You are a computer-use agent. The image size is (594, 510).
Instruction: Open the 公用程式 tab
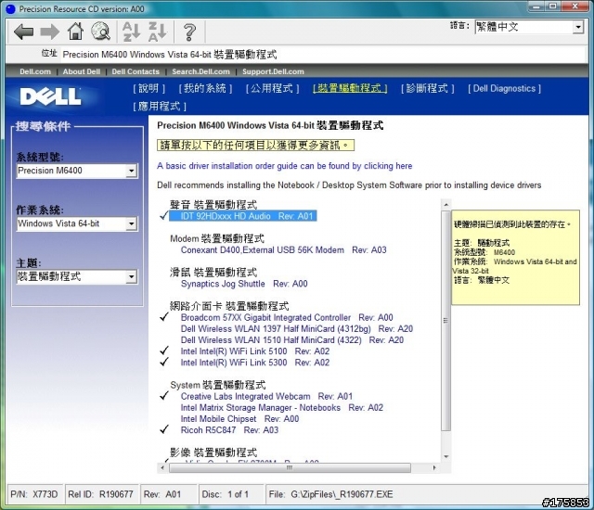pos(272,88)
